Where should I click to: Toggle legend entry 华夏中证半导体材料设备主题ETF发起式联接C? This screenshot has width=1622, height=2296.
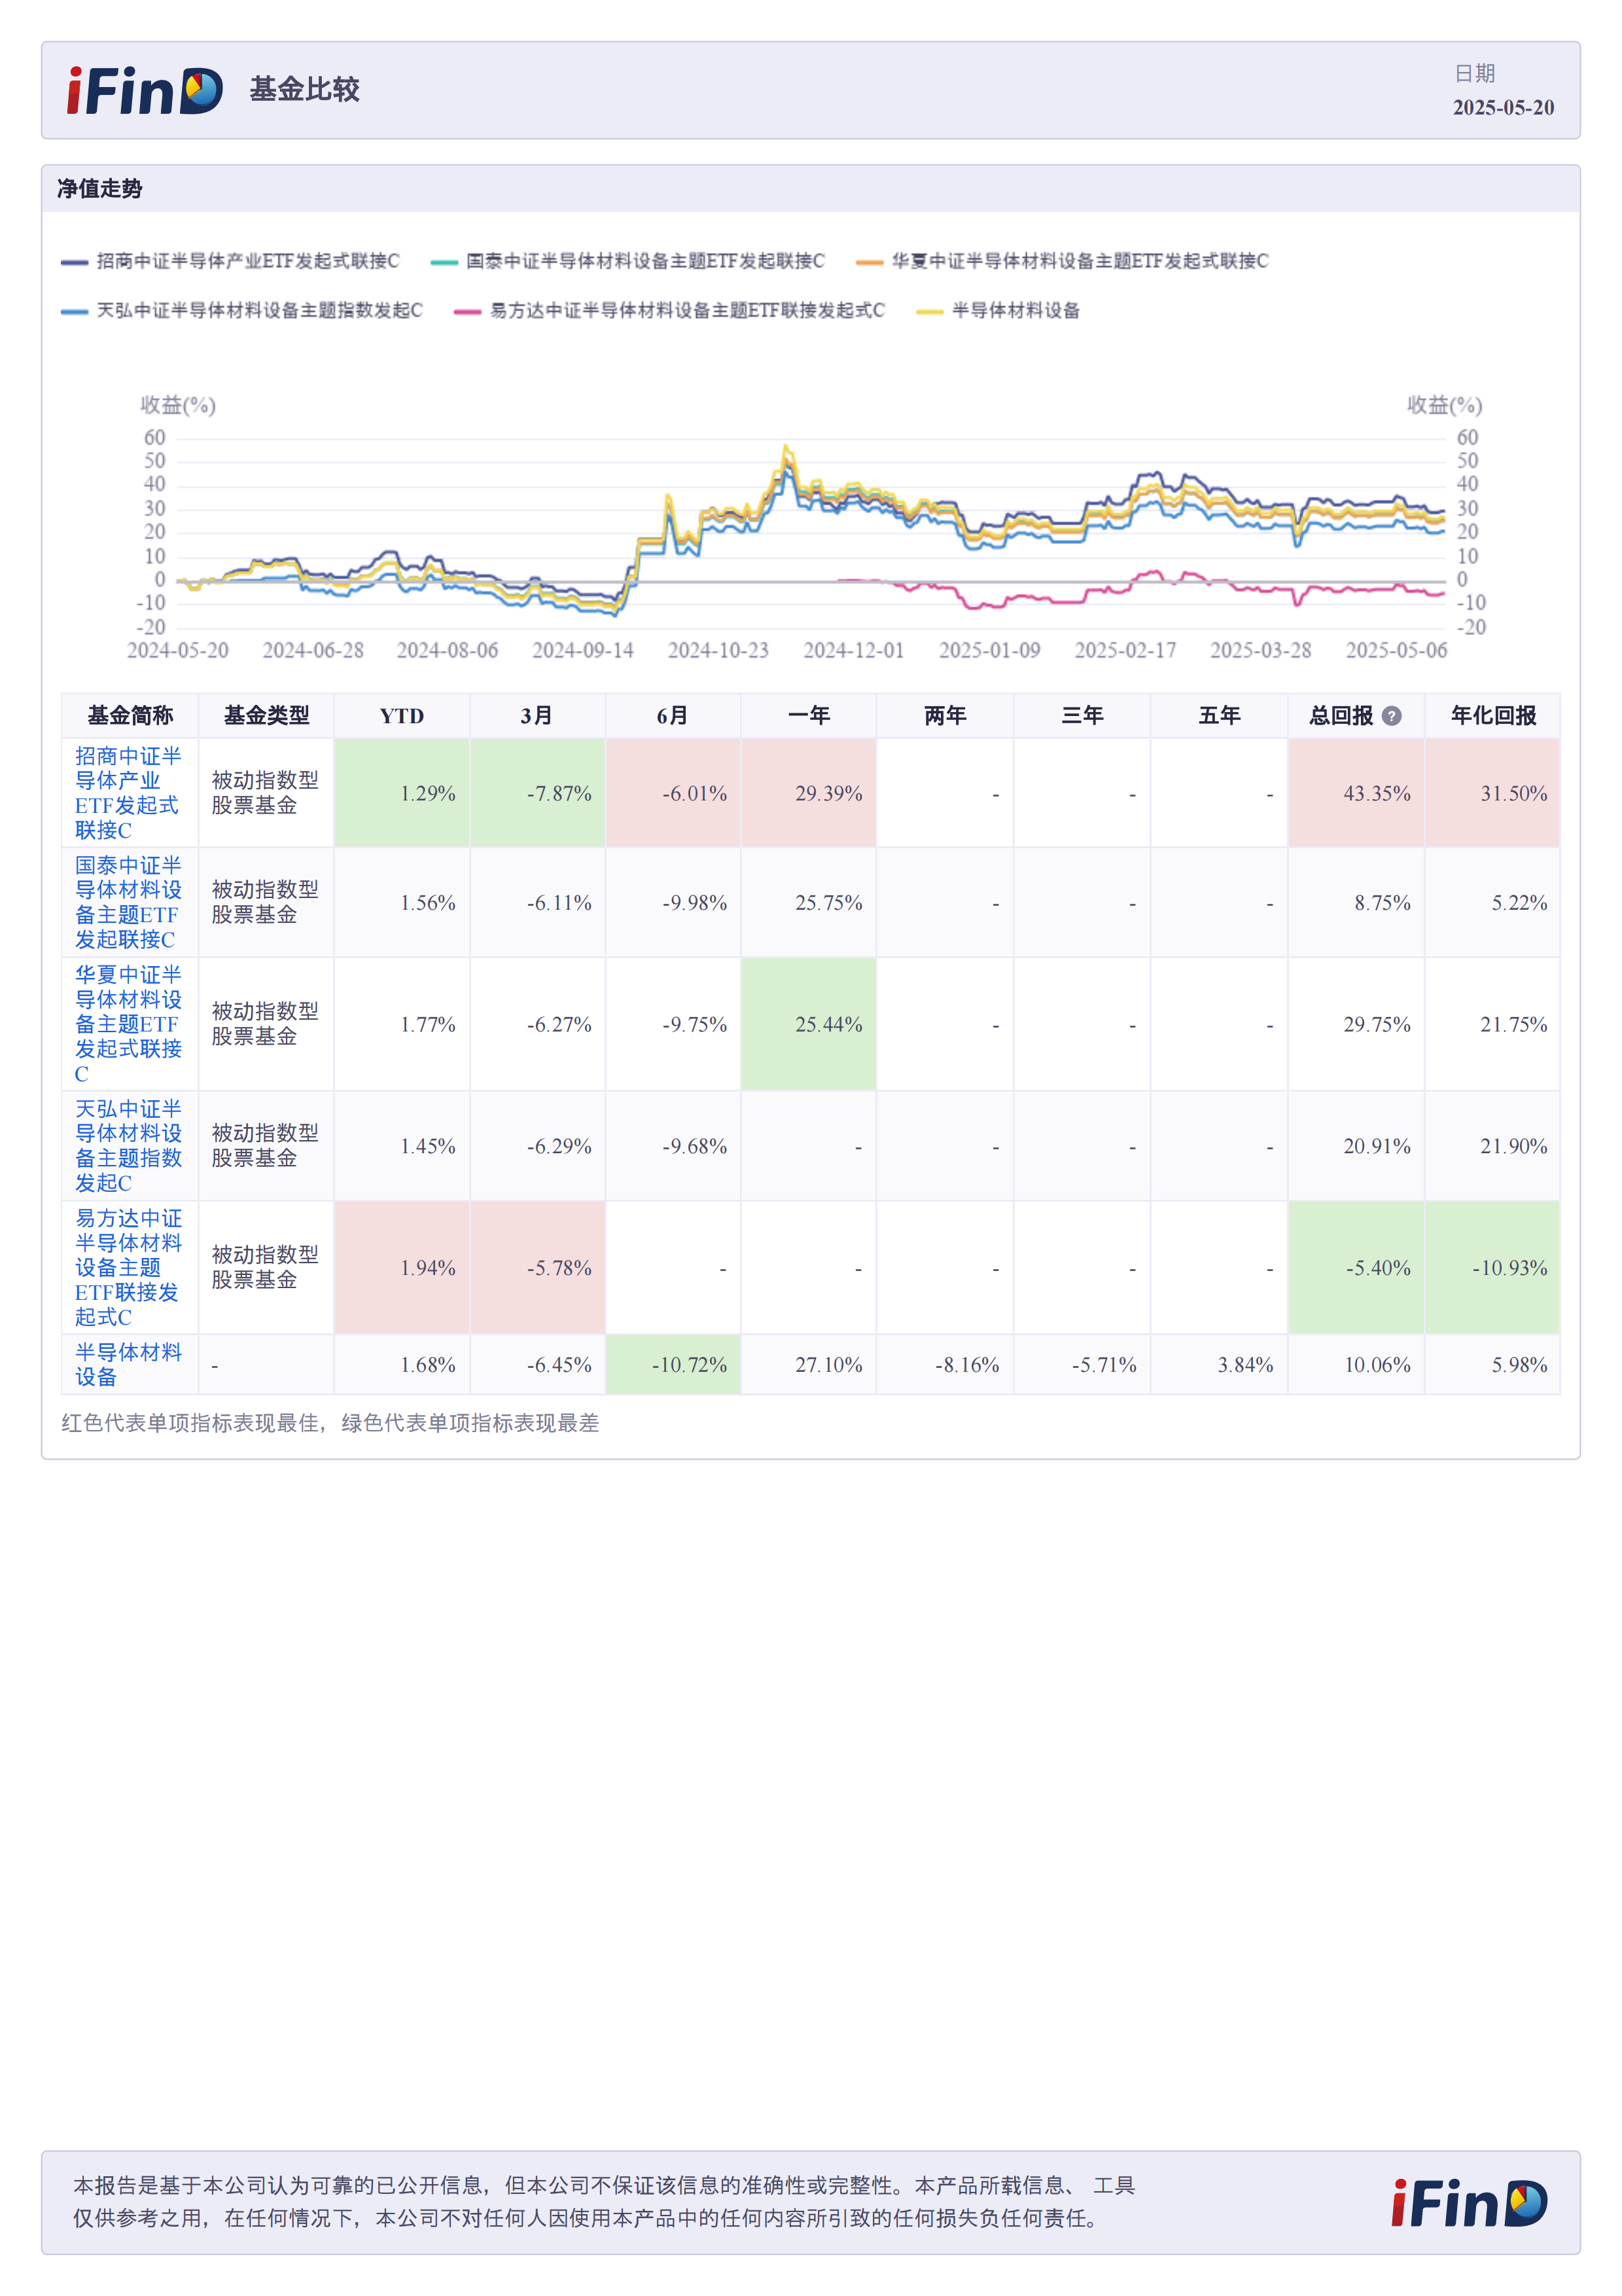(x=1063, y=261)
